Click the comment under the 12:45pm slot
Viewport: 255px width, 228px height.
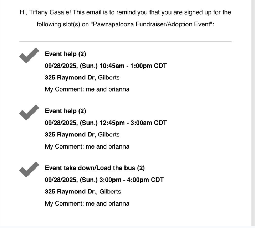87,146
